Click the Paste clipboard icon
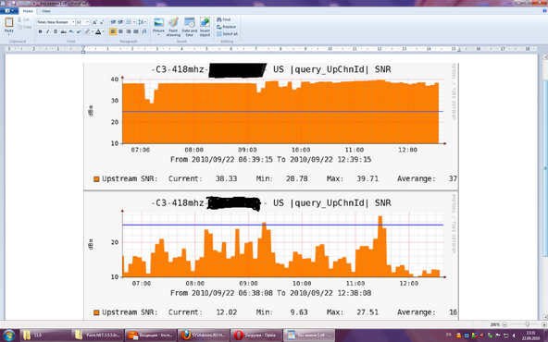 click(x=8, y=23)
